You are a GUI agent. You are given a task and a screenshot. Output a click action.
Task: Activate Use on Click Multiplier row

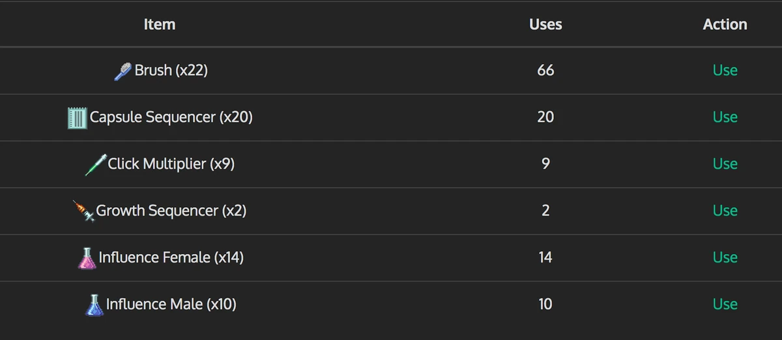point(725,164)
